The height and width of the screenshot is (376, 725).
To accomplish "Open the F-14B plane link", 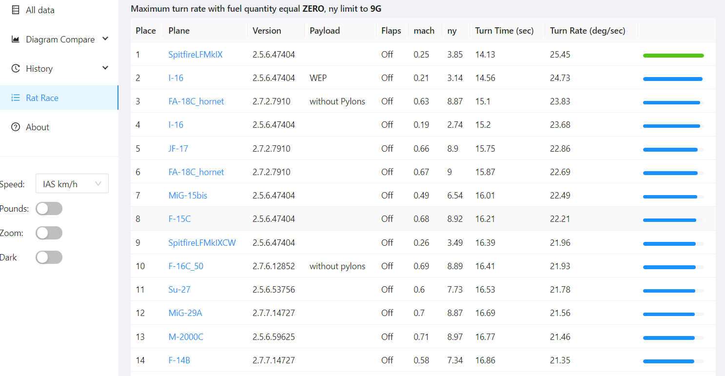I will click(x=179, y=360).
